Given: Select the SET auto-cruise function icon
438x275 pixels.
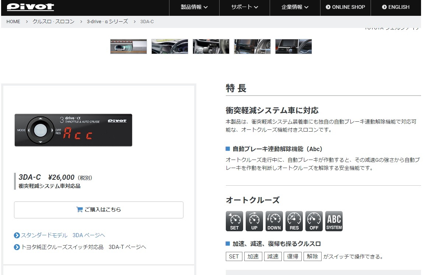Looking at the screenshot, I should (x=234, y=221).
